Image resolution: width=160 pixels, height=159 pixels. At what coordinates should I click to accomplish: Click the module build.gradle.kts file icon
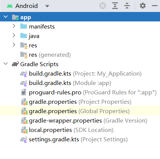coord(24,83)
